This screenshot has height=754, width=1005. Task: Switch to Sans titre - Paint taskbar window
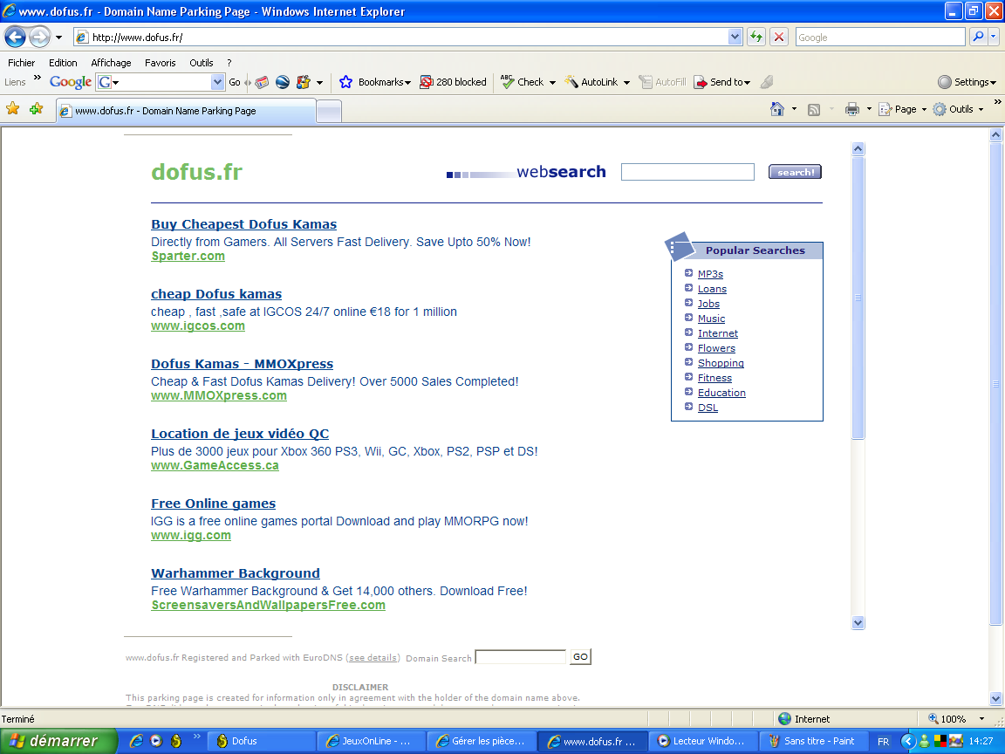coord(813,741)
